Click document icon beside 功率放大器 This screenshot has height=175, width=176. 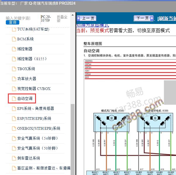[14, 79]
